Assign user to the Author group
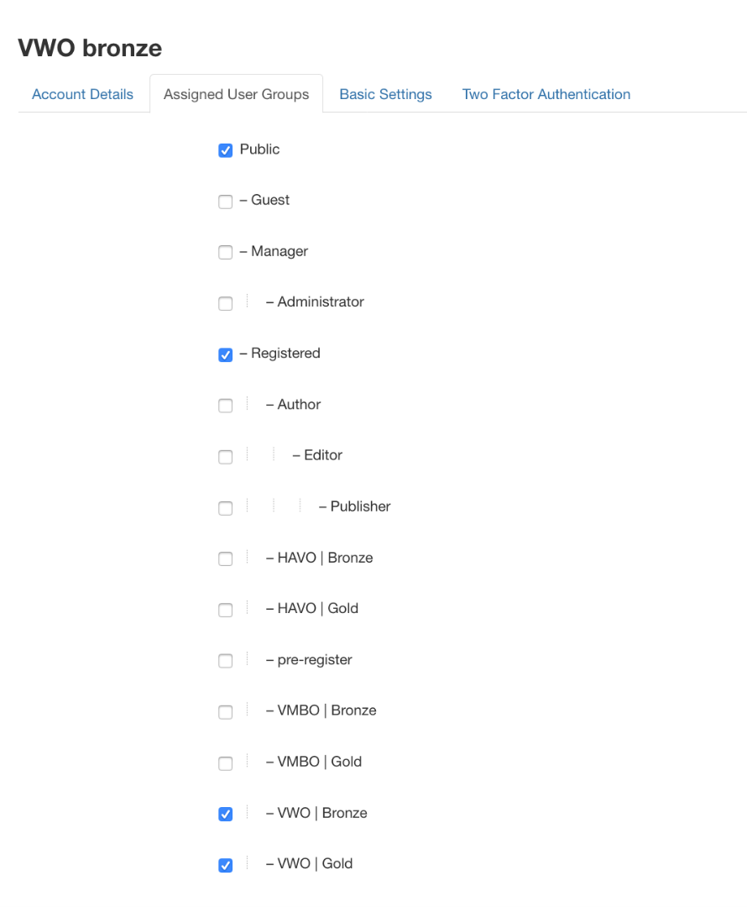The image size is (747, 907). tap(225, 406)
